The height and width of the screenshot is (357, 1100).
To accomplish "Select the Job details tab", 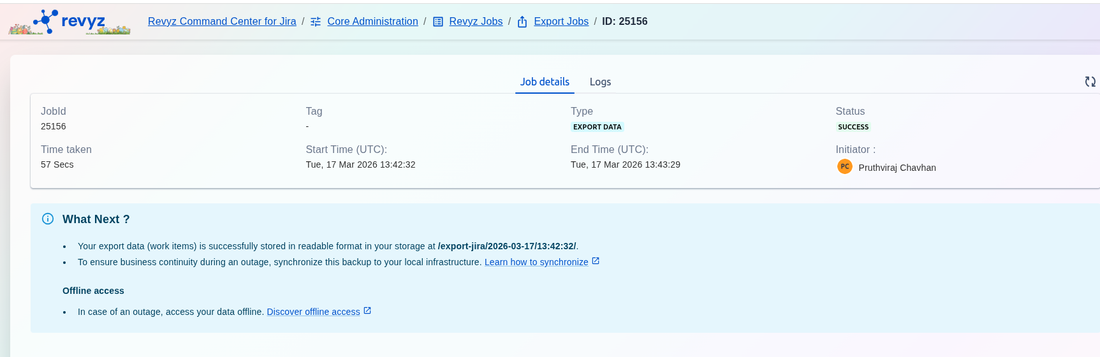I will pyautogui.click(x=545, y=82).
